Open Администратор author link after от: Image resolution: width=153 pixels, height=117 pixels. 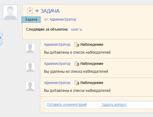click(63, 19)
